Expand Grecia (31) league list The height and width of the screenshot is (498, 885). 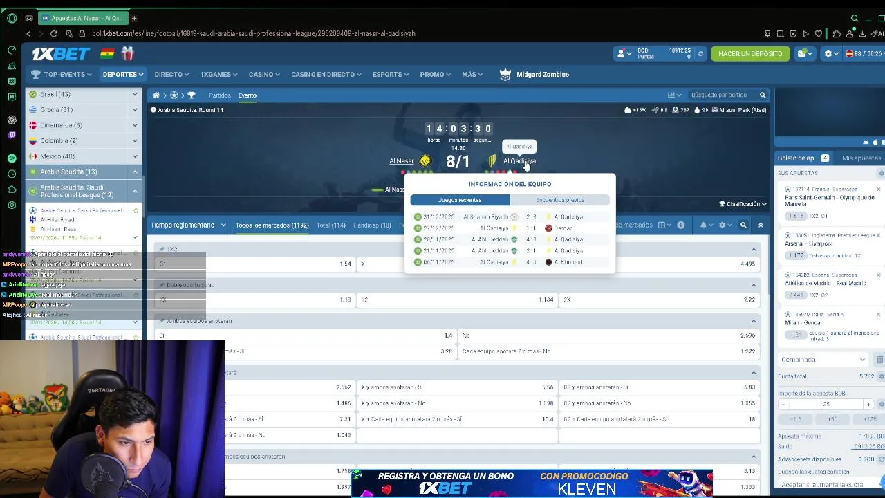pos(135,110)
